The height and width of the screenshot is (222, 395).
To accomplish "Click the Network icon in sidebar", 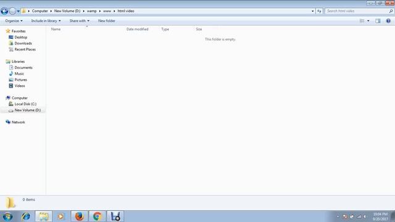I will click(x=8, y=122).
